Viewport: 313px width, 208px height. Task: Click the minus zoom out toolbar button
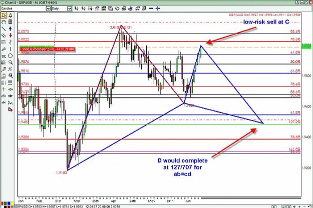(x=151, y=8)
